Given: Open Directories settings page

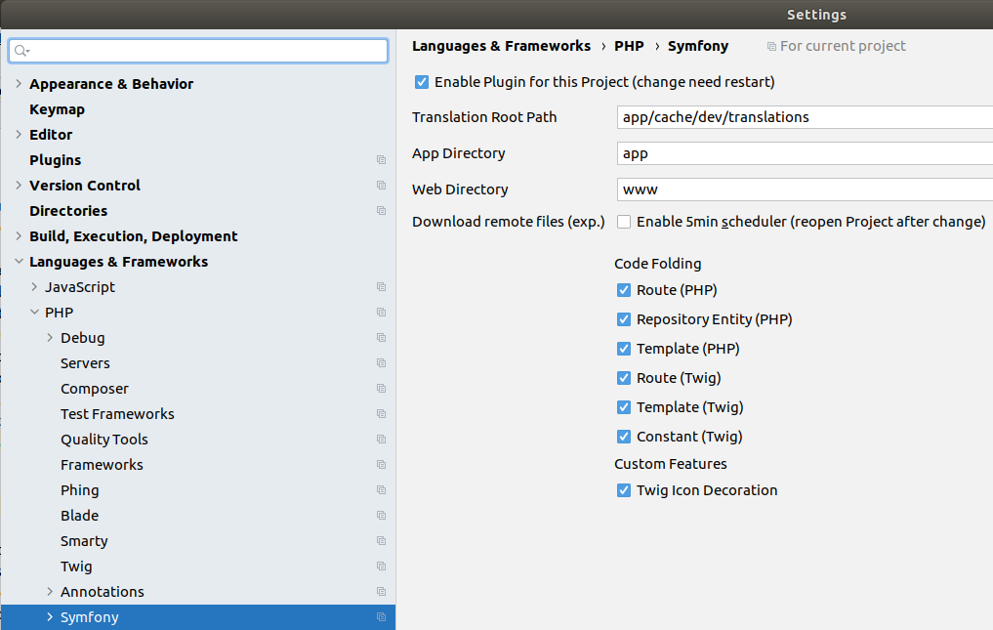Looking at the screenshot, I should coord(68,210).
